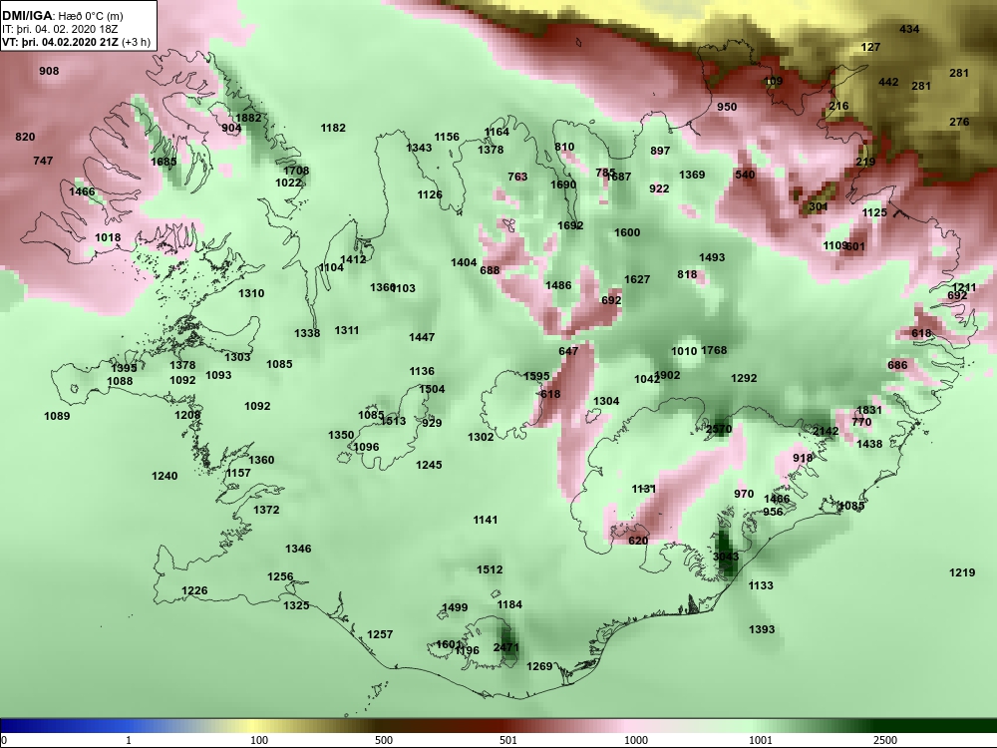Click the 1240 map value

point(166,476)
